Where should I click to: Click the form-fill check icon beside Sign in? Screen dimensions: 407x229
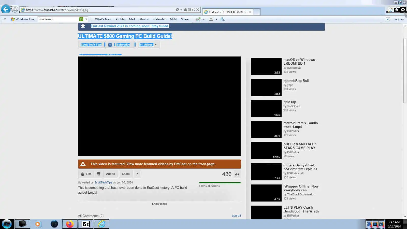click(x=388, y=19)
